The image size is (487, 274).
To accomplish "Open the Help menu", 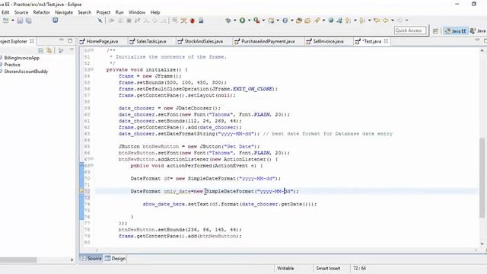I will [155, 12].
